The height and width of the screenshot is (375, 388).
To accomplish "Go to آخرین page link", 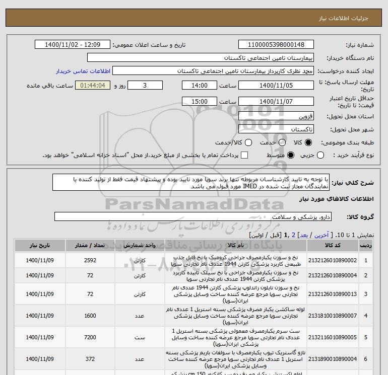I will pos(321,235).
